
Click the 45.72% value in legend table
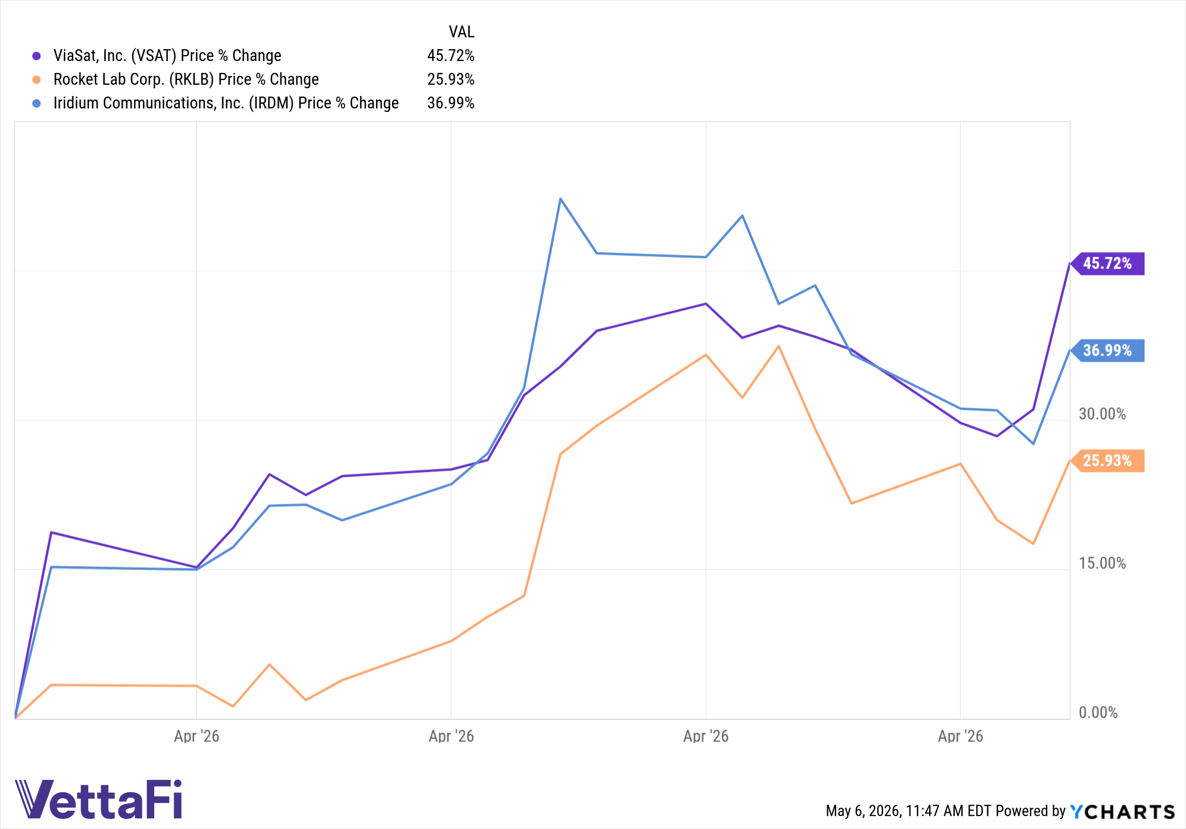click(x=451, y=56)
